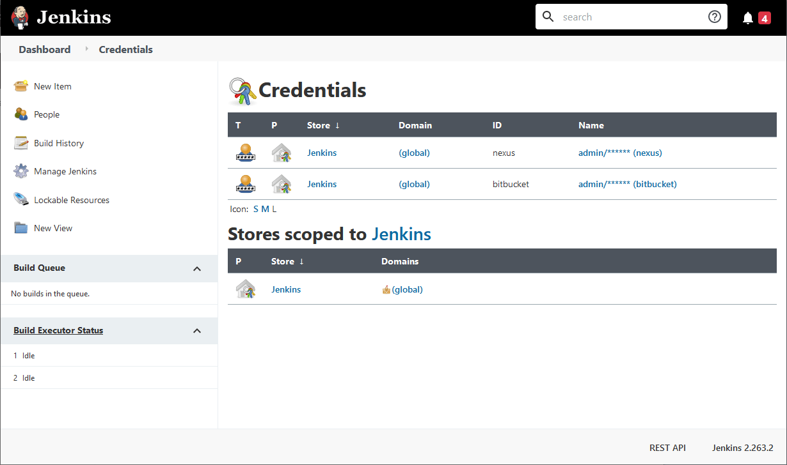Viewport: 787px width, 465px height.
Task: Focus the search input field
Action: coord(630,17)
